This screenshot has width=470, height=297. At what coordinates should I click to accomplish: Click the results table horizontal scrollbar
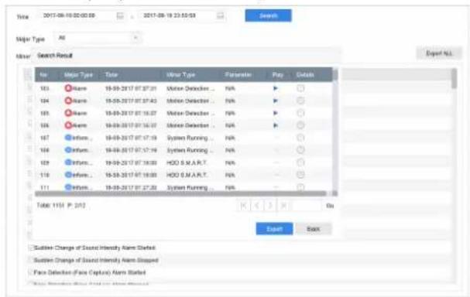[x=180, y=193]
